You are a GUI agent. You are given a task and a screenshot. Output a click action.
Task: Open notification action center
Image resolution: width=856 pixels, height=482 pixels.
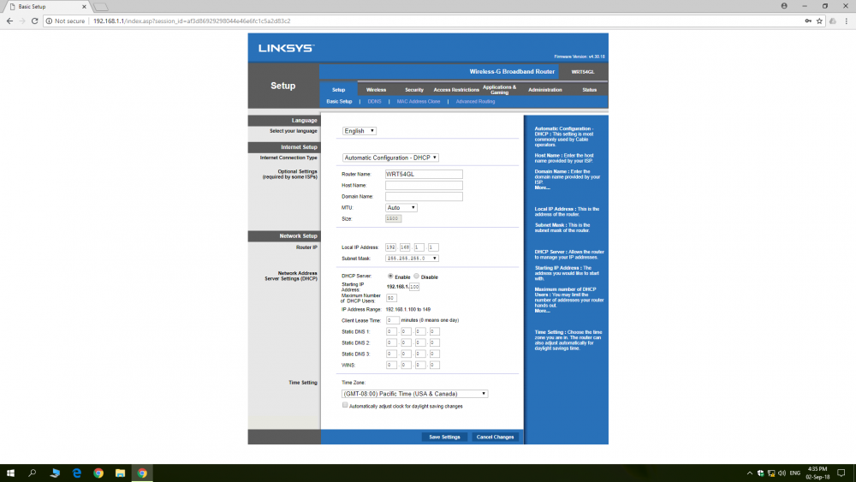[x=841, y=473]
